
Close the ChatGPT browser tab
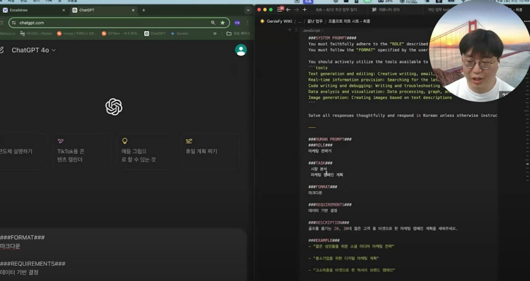(133, 10)
